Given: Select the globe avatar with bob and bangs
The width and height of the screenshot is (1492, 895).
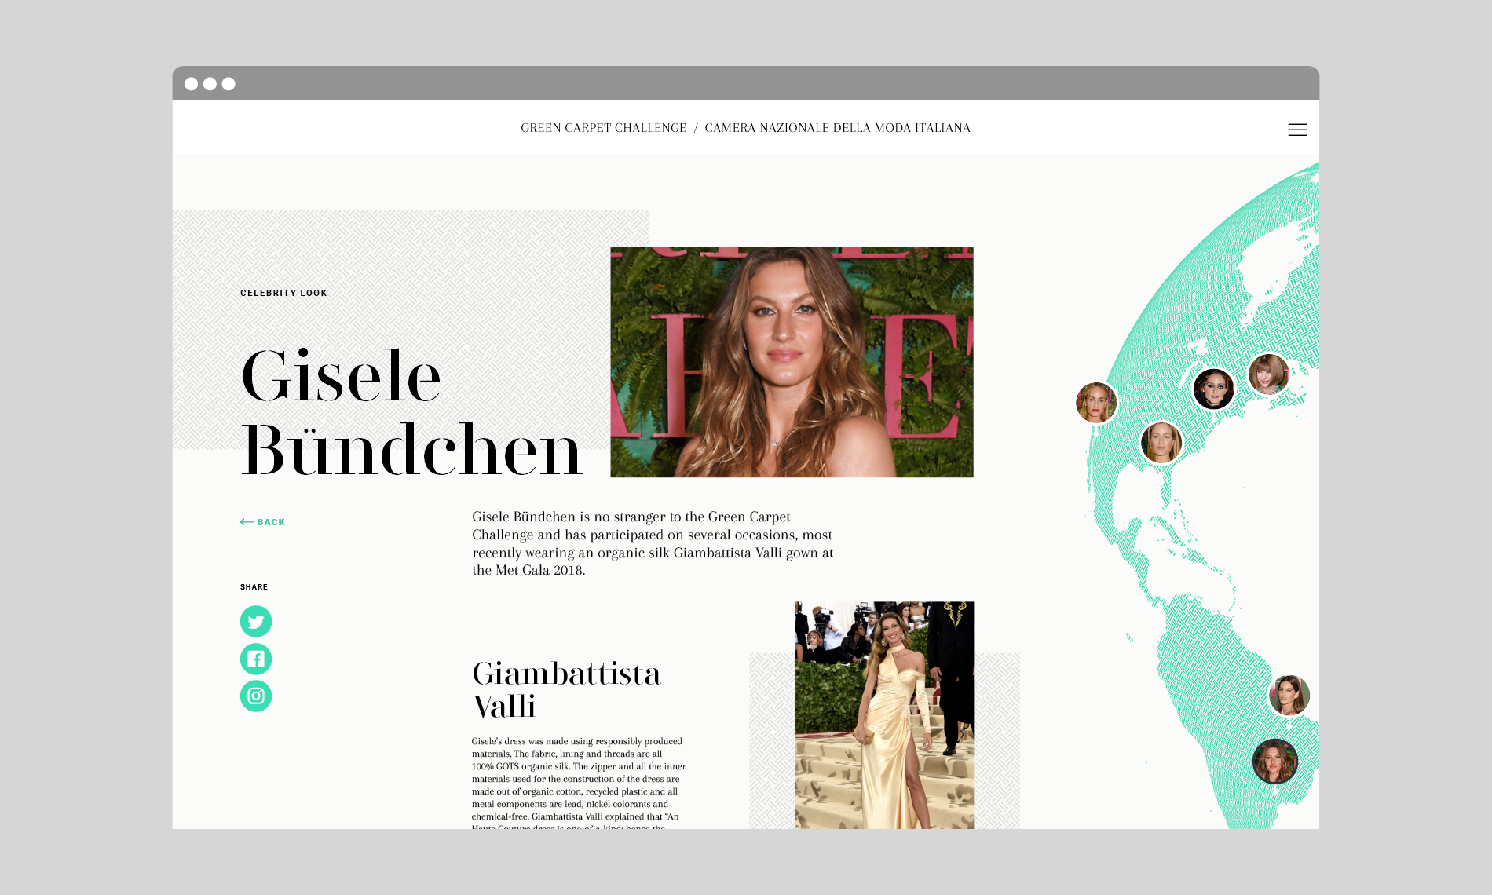Looking at the screenshot, I should (x=1267, y=374).
